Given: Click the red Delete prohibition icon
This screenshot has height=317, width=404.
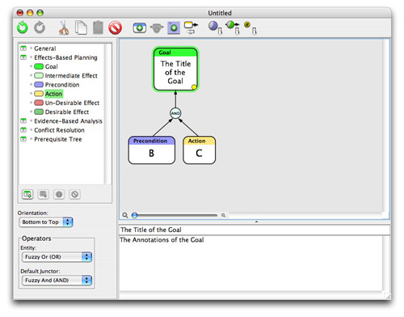Looking at the screenshot, I should tap(116, 27).
